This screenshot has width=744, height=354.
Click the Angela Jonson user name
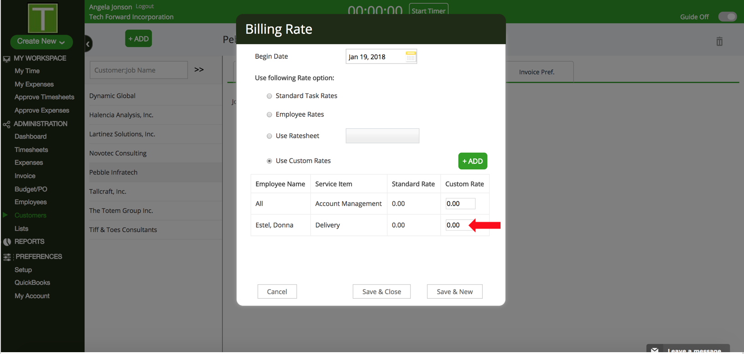(x=110, y=7)
